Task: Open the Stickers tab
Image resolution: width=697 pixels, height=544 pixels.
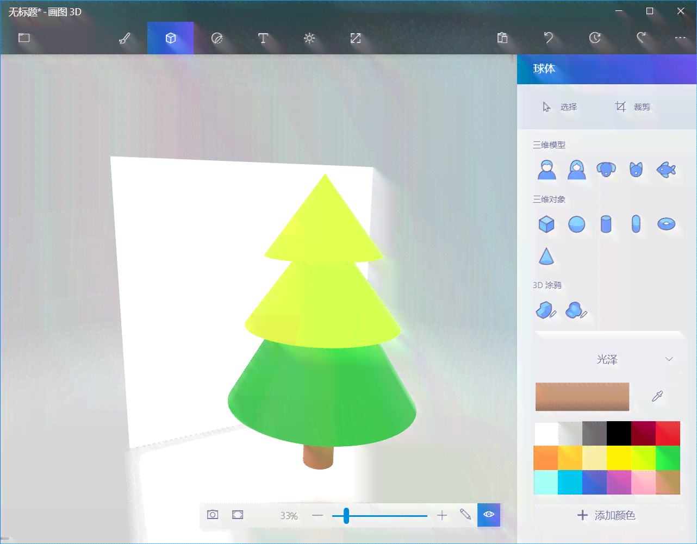Action: pos(217,38)
